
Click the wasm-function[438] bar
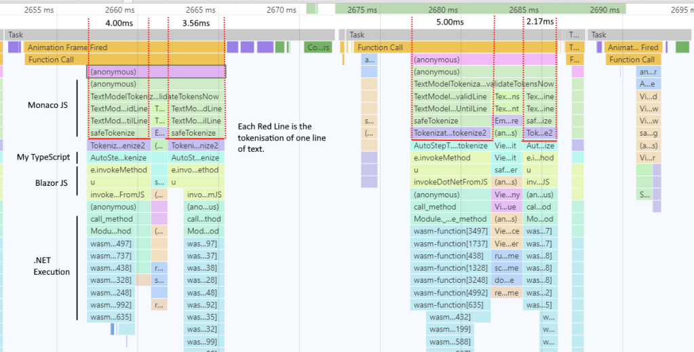450,256
